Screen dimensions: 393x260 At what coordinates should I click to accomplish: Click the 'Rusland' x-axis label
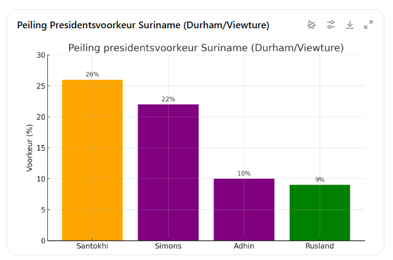[320, 246]
